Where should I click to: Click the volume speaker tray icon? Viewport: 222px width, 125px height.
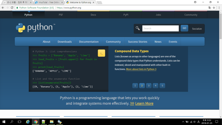pos(195,122)
